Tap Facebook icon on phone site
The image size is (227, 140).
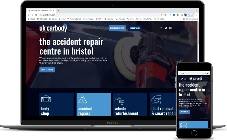179,79
